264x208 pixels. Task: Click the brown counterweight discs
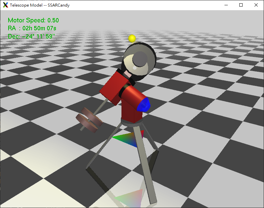tap(89, 120)
